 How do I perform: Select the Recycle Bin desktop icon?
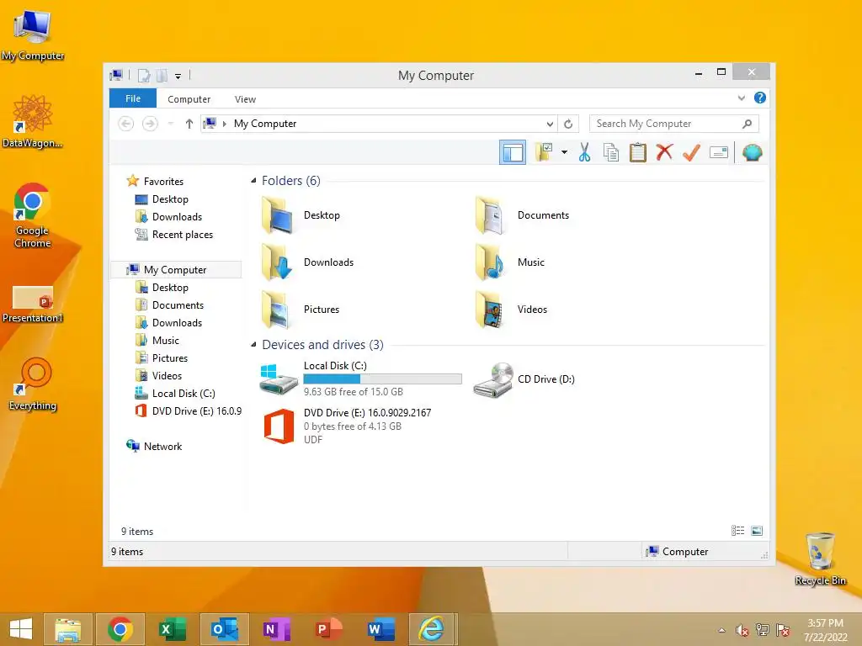pyautogui.click(x=820, y=559)
